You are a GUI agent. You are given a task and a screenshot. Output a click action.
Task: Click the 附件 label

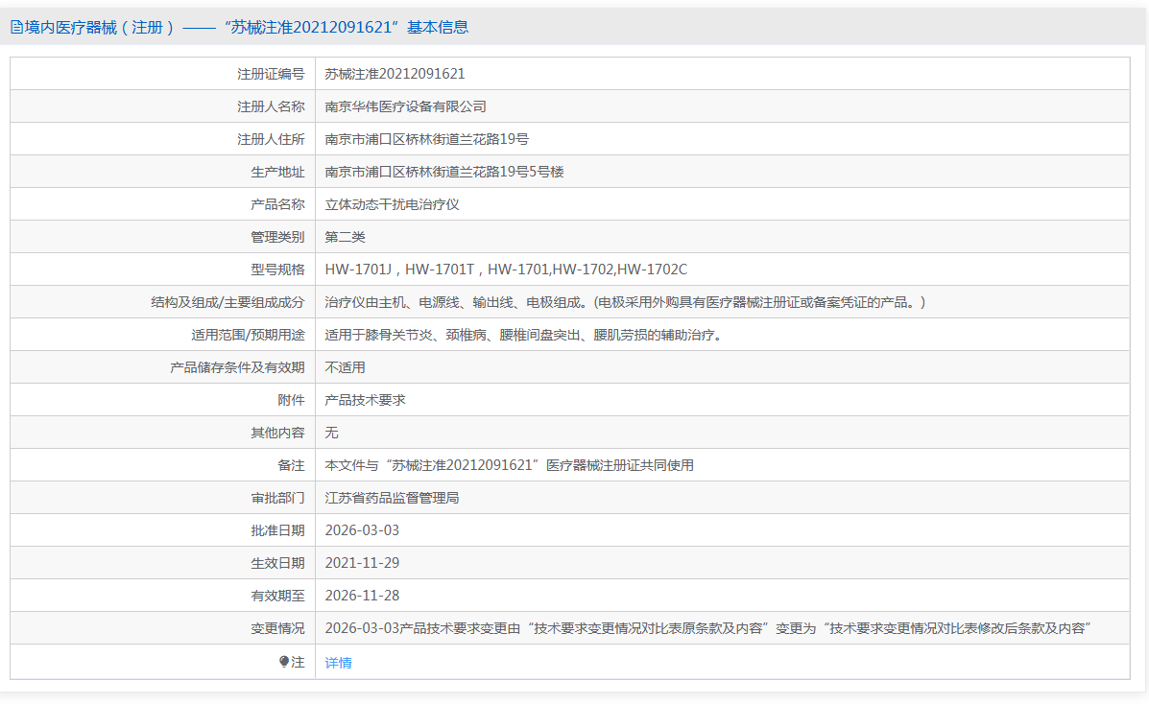click(x=291, y=400)
